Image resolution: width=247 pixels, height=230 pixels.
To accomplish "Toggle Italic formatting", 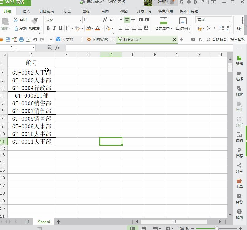I will point(54,28).
